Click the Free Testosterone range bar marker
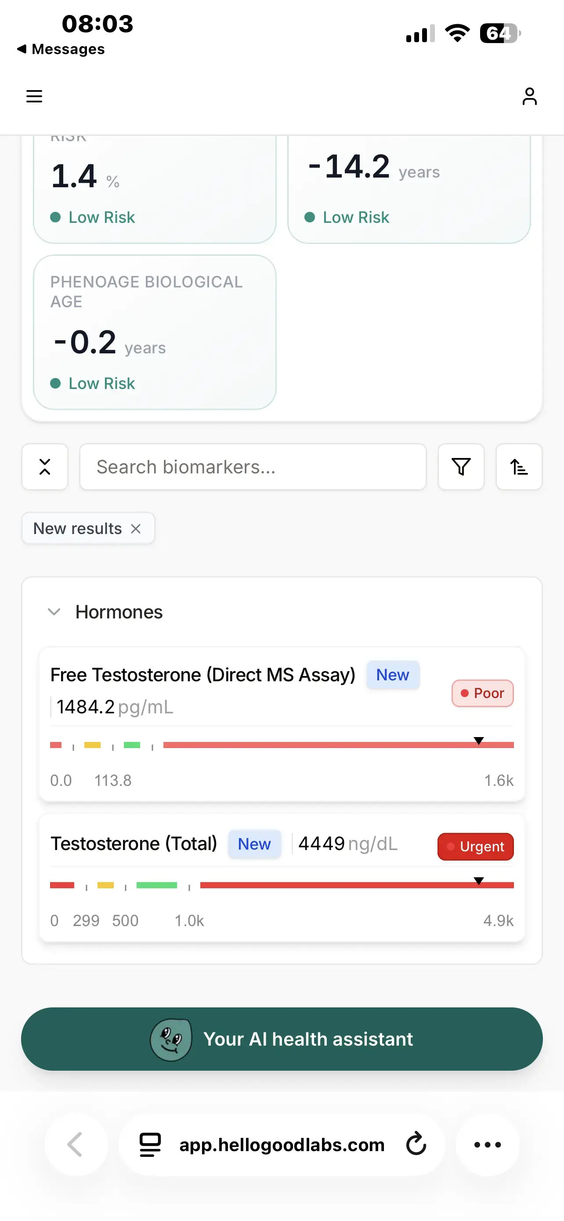The image size is (564, 1221). 479,741
